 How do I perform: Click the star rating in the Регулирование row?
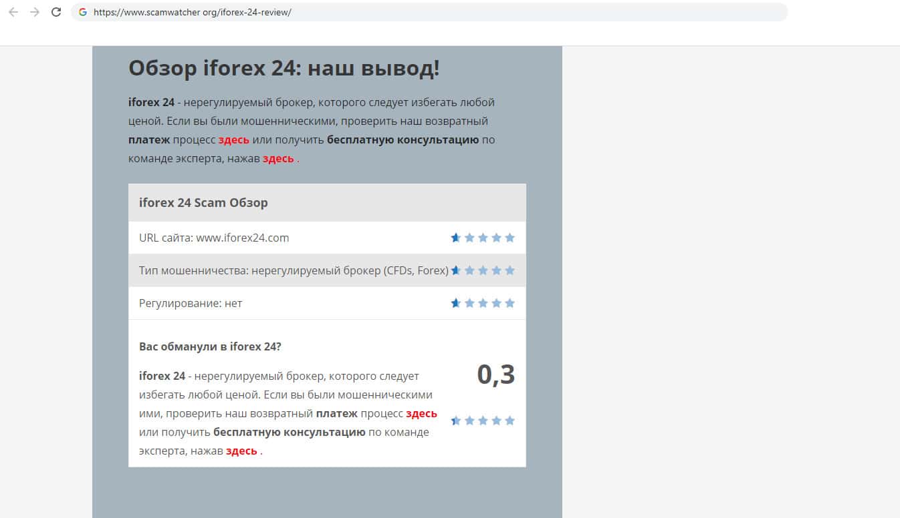[x=483, y=303]
